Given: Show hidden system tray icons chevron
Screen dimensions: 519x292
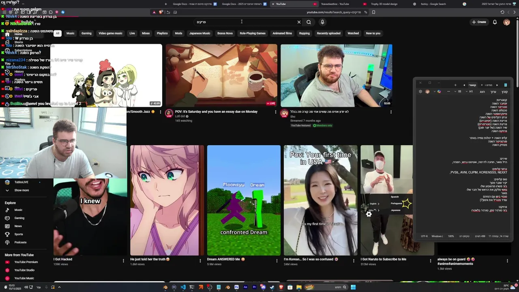Looking at the screenshot, I should [x=59, y=287].
